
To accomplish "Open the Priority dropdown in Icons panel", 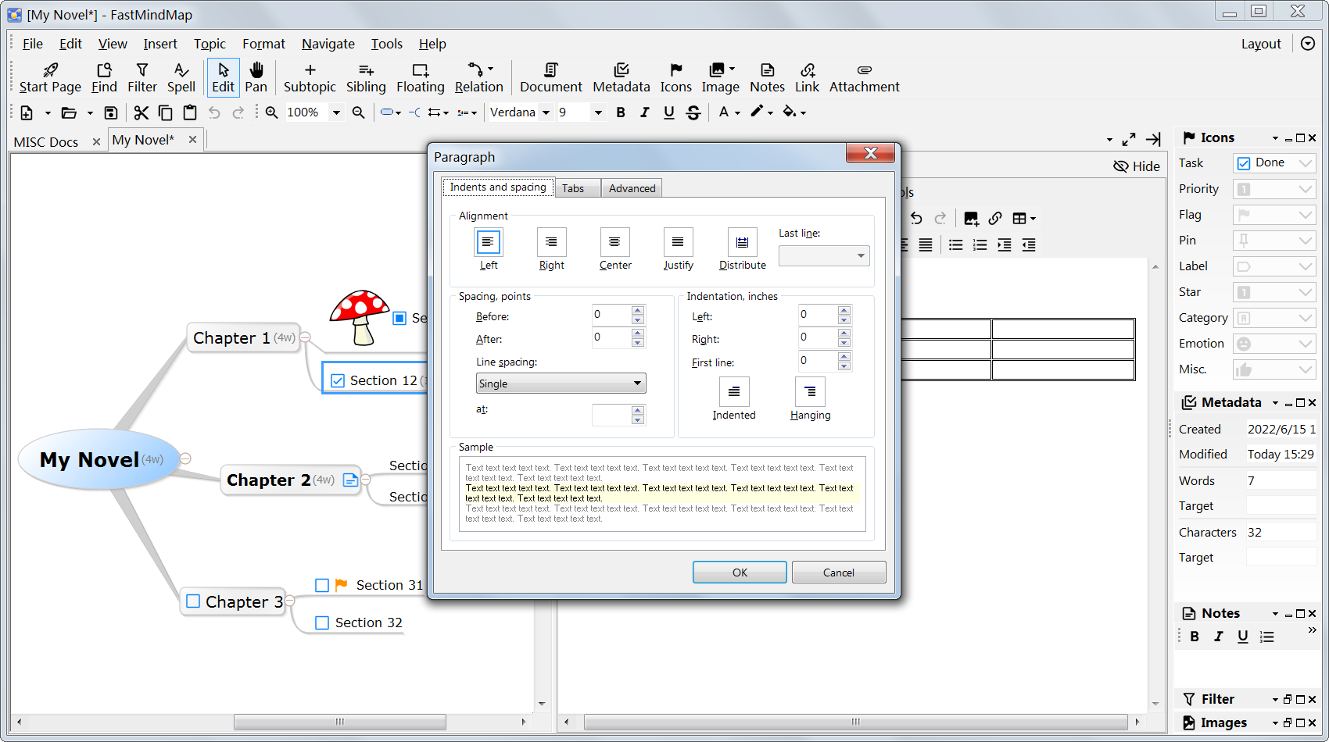I will (1274, 189).
